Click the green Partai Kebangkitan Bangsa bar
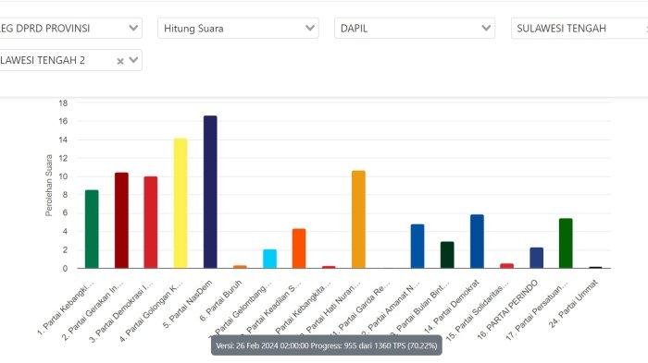Image resolution: width=648 pixels, height=363 pixels. click(92, 229)
